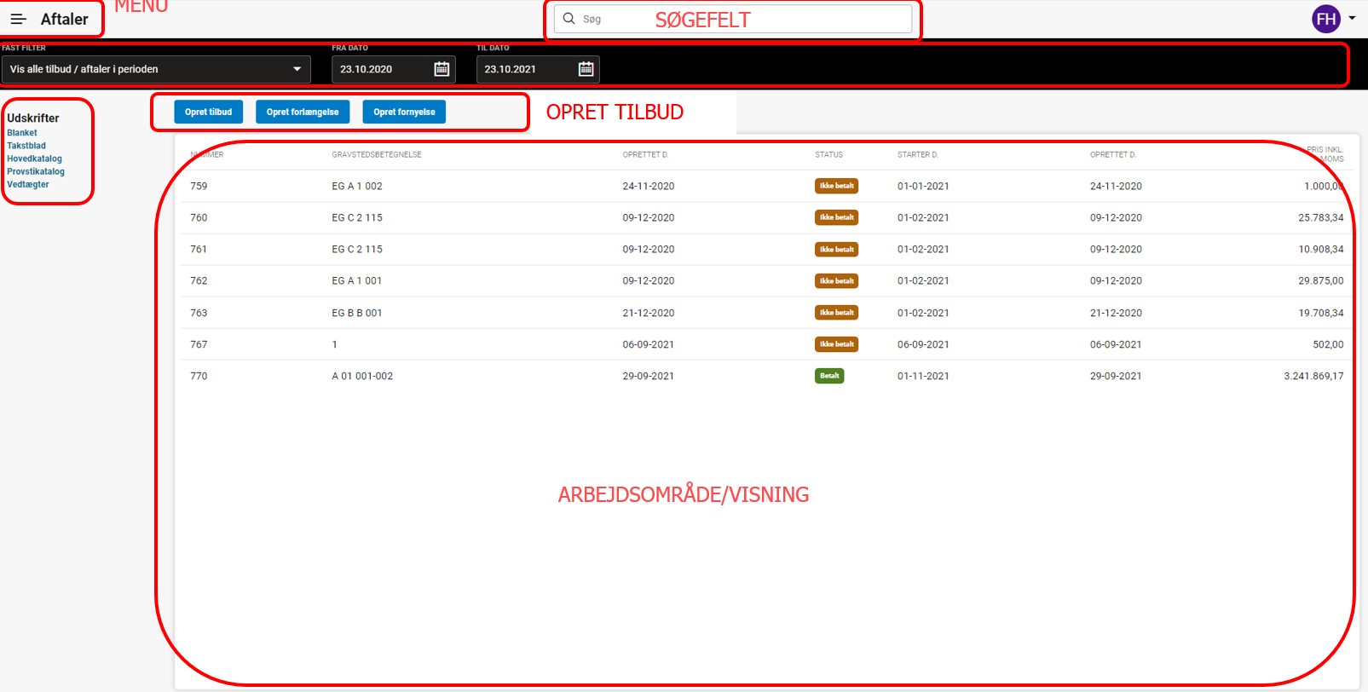Click the Betalt status badge on row 770
This screenshot has width=1368, height=692.
click(829, 376)
